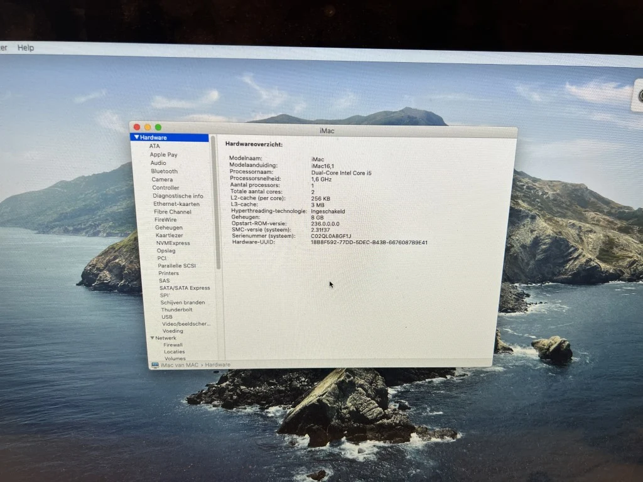
Task: Open Schijven branden section
Action: (183, 303)
